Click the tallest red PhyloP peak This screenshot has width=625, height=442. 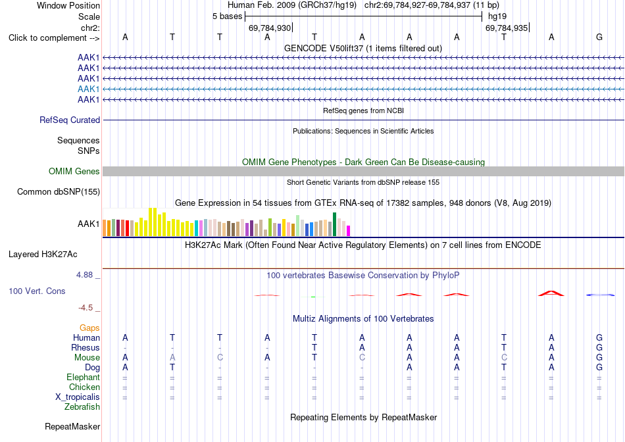tap(551, 293)
